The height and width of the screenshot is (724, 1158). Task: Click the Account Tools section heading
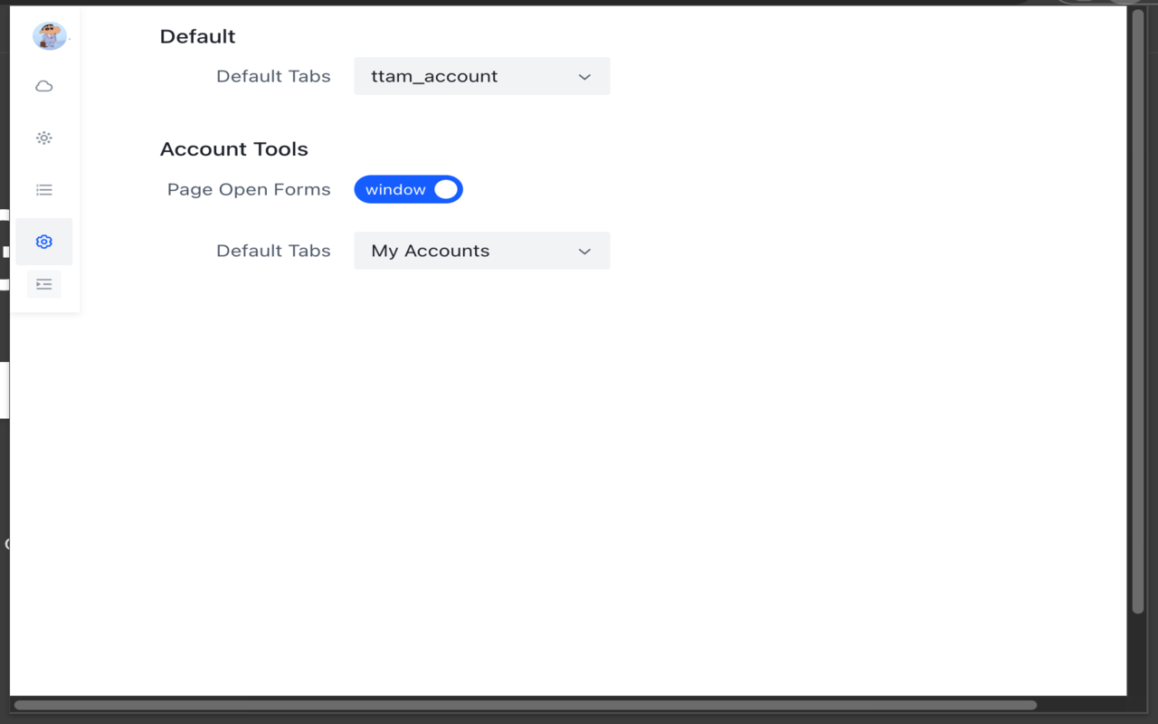pos(234,149)
